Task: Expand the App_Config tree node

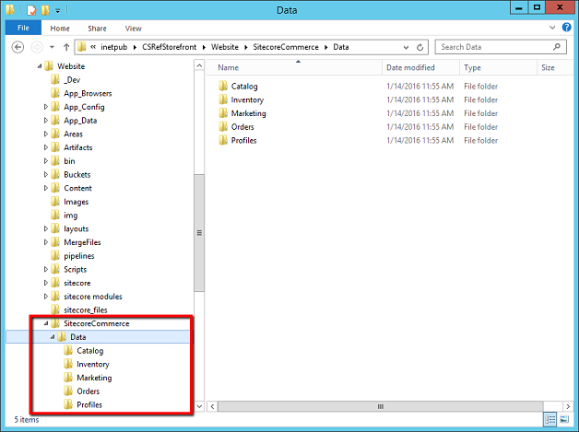Action: (46, 107)
